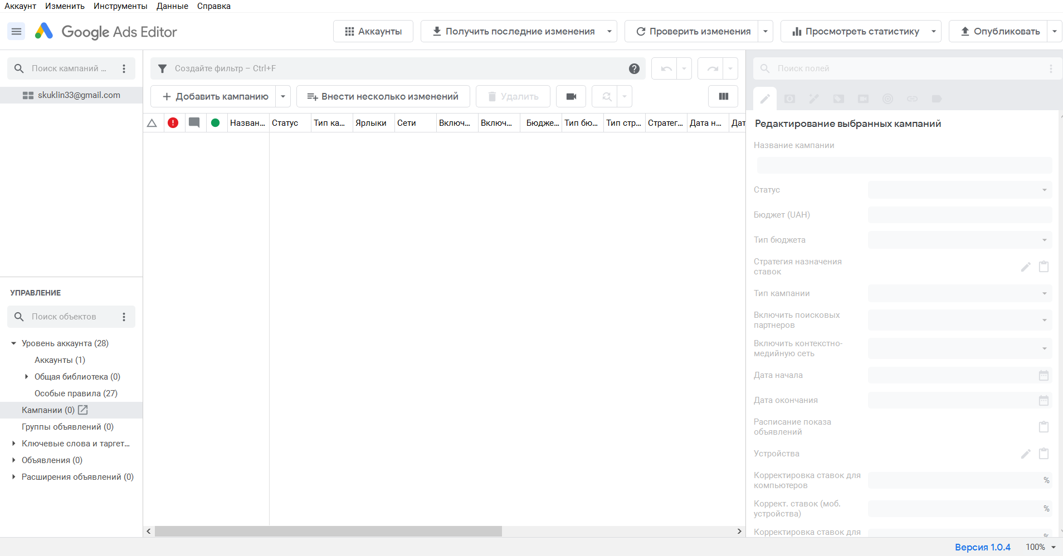The image size is (1063, 556).
Task: Click the find and replace icon
Action: click(x=606, y=96)
